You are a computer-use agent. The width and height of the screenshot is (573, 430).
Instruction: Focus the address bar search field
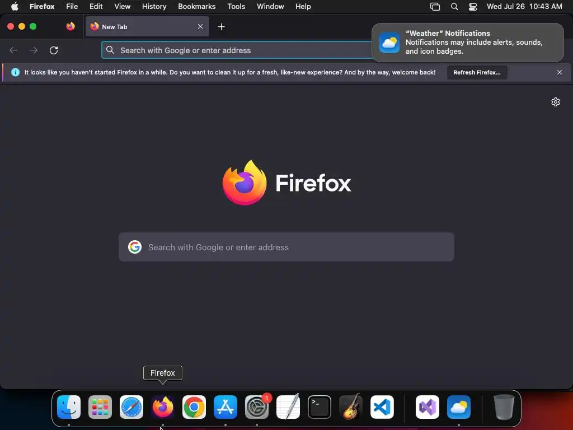click(x=237, y=50)
